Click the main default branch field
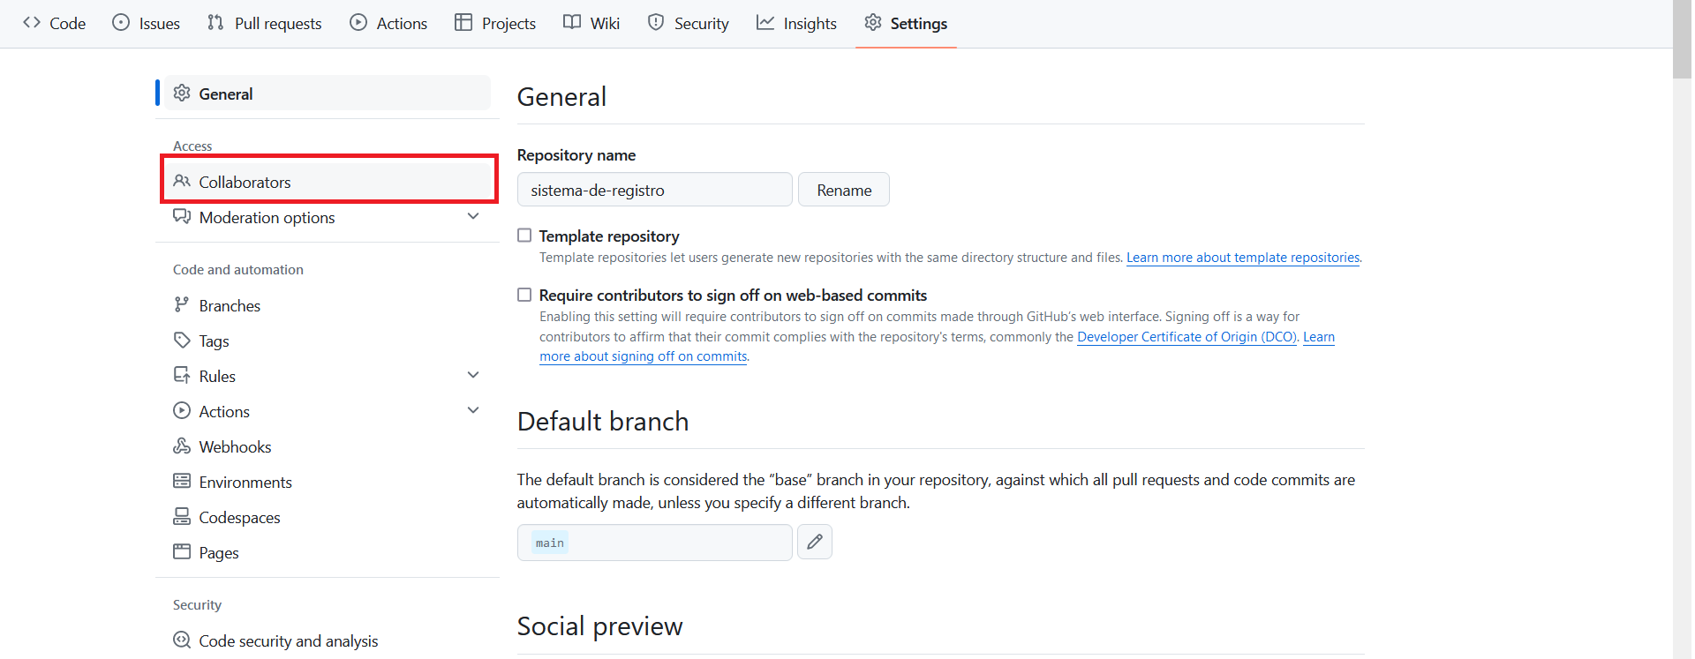The image size is (1695, 659). point(654,543)
